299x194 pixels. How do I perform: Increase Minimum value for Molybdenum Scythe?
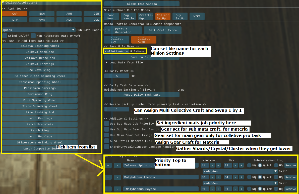tap(218, 189)
